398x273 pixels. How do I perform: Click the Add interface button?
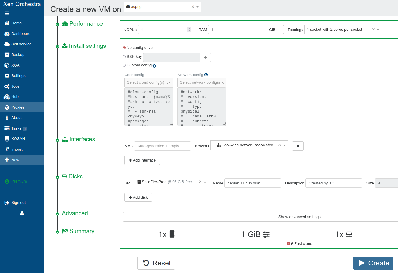(x=142, y=160)
